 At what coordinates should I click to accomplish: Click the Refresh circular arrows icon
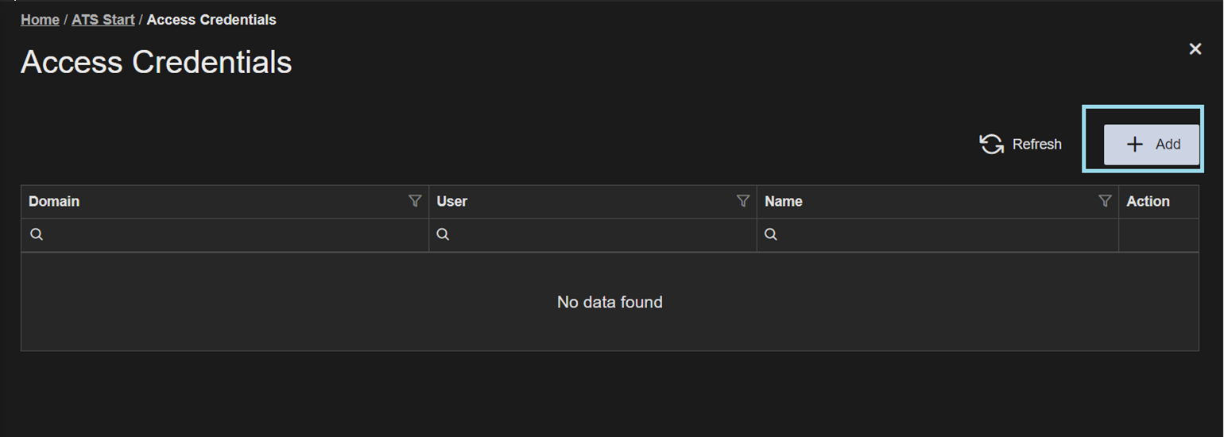(991, 144)
